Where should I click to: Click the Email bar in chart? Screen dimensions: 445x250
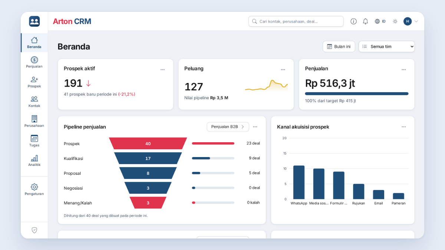click(379, 194)
